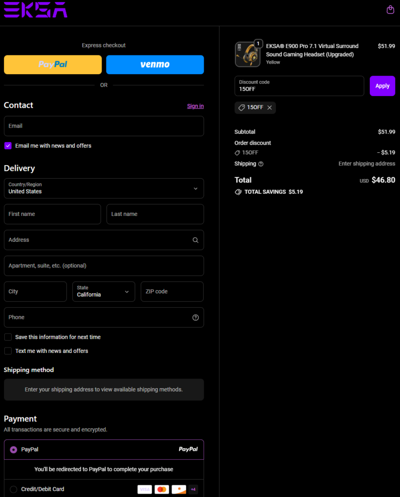
Task: Expand the State dropdown showing California
Action: pos(104,292)
